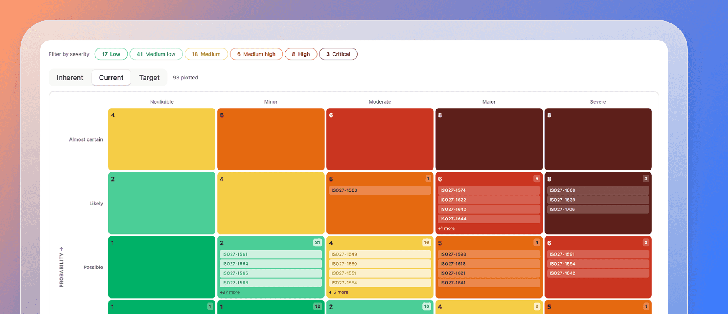This screenshot has width=728, height=314.
Task: Select the Current tab
Action: (111, 78)
